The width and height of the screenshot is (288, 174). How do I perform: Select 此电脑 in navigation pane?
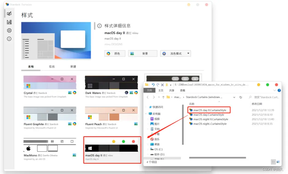[x=154, y=114]
